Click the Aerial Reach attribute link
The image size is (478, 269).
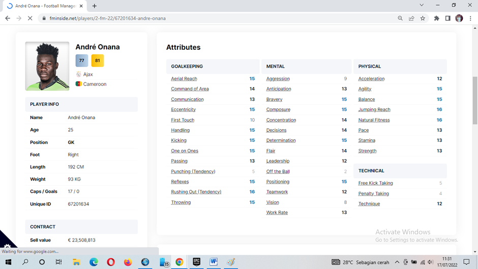coord(184,79)
